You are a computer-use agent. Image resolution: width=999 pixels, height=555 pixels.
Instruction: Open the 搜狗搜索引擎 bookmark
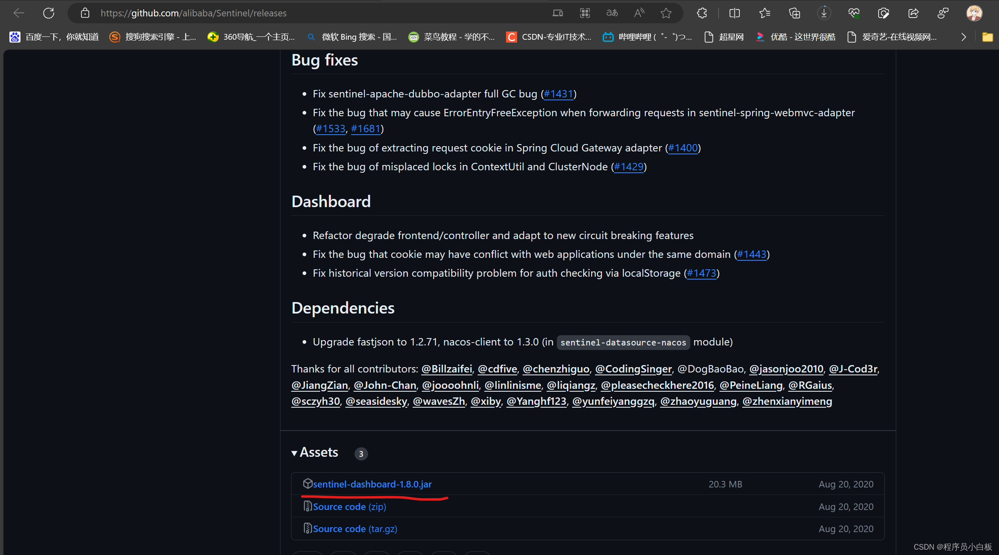(x=153, y=37)
